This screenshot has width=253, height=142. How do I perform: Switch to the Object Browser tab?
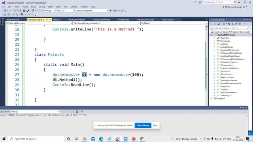coord(13,20)
